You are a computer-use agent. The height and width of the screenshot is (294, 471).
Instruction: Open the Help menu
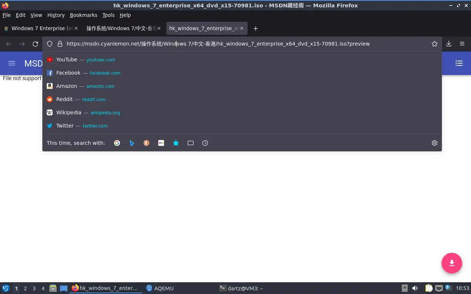pyautogui.click(x=125, y=15)
